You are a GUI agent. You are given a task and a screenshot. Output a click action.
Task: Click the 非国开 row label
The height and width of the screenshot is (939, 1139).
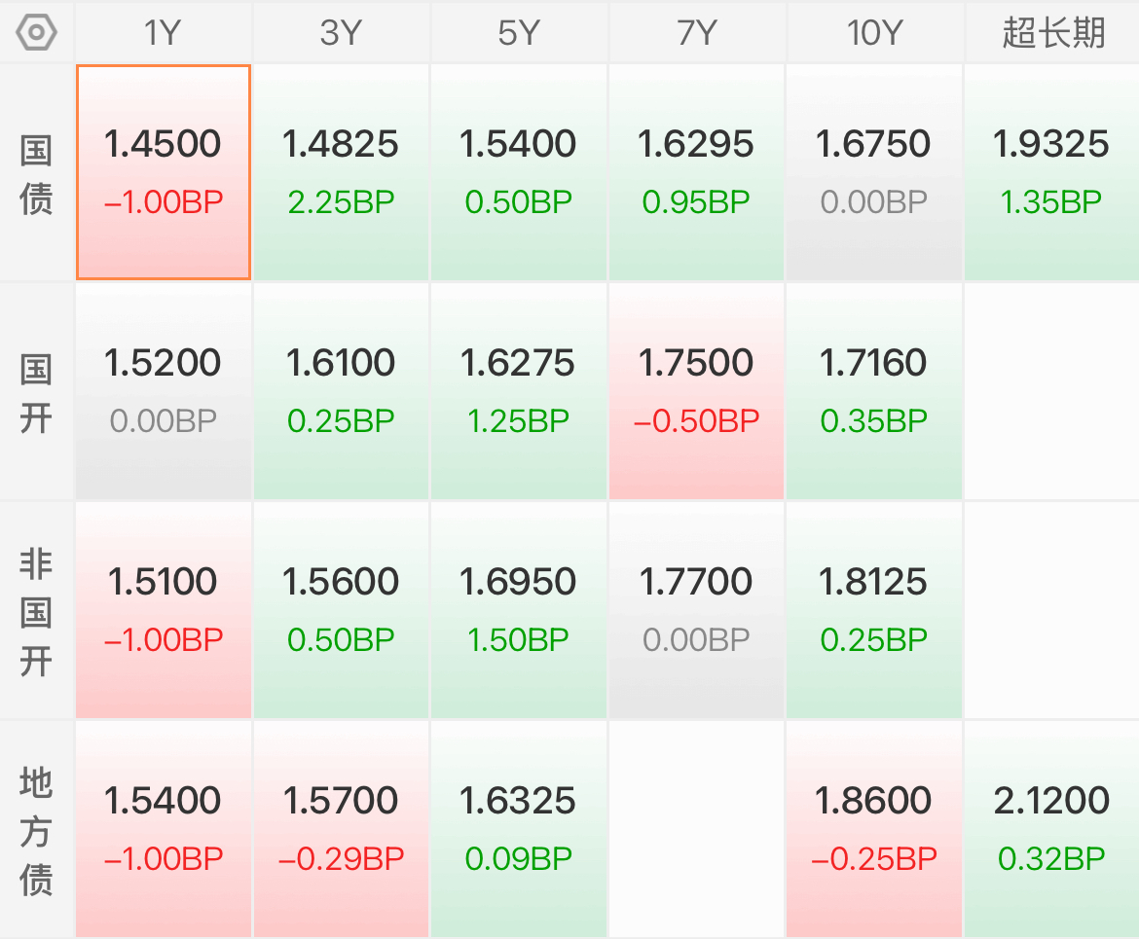click(36, 611)
